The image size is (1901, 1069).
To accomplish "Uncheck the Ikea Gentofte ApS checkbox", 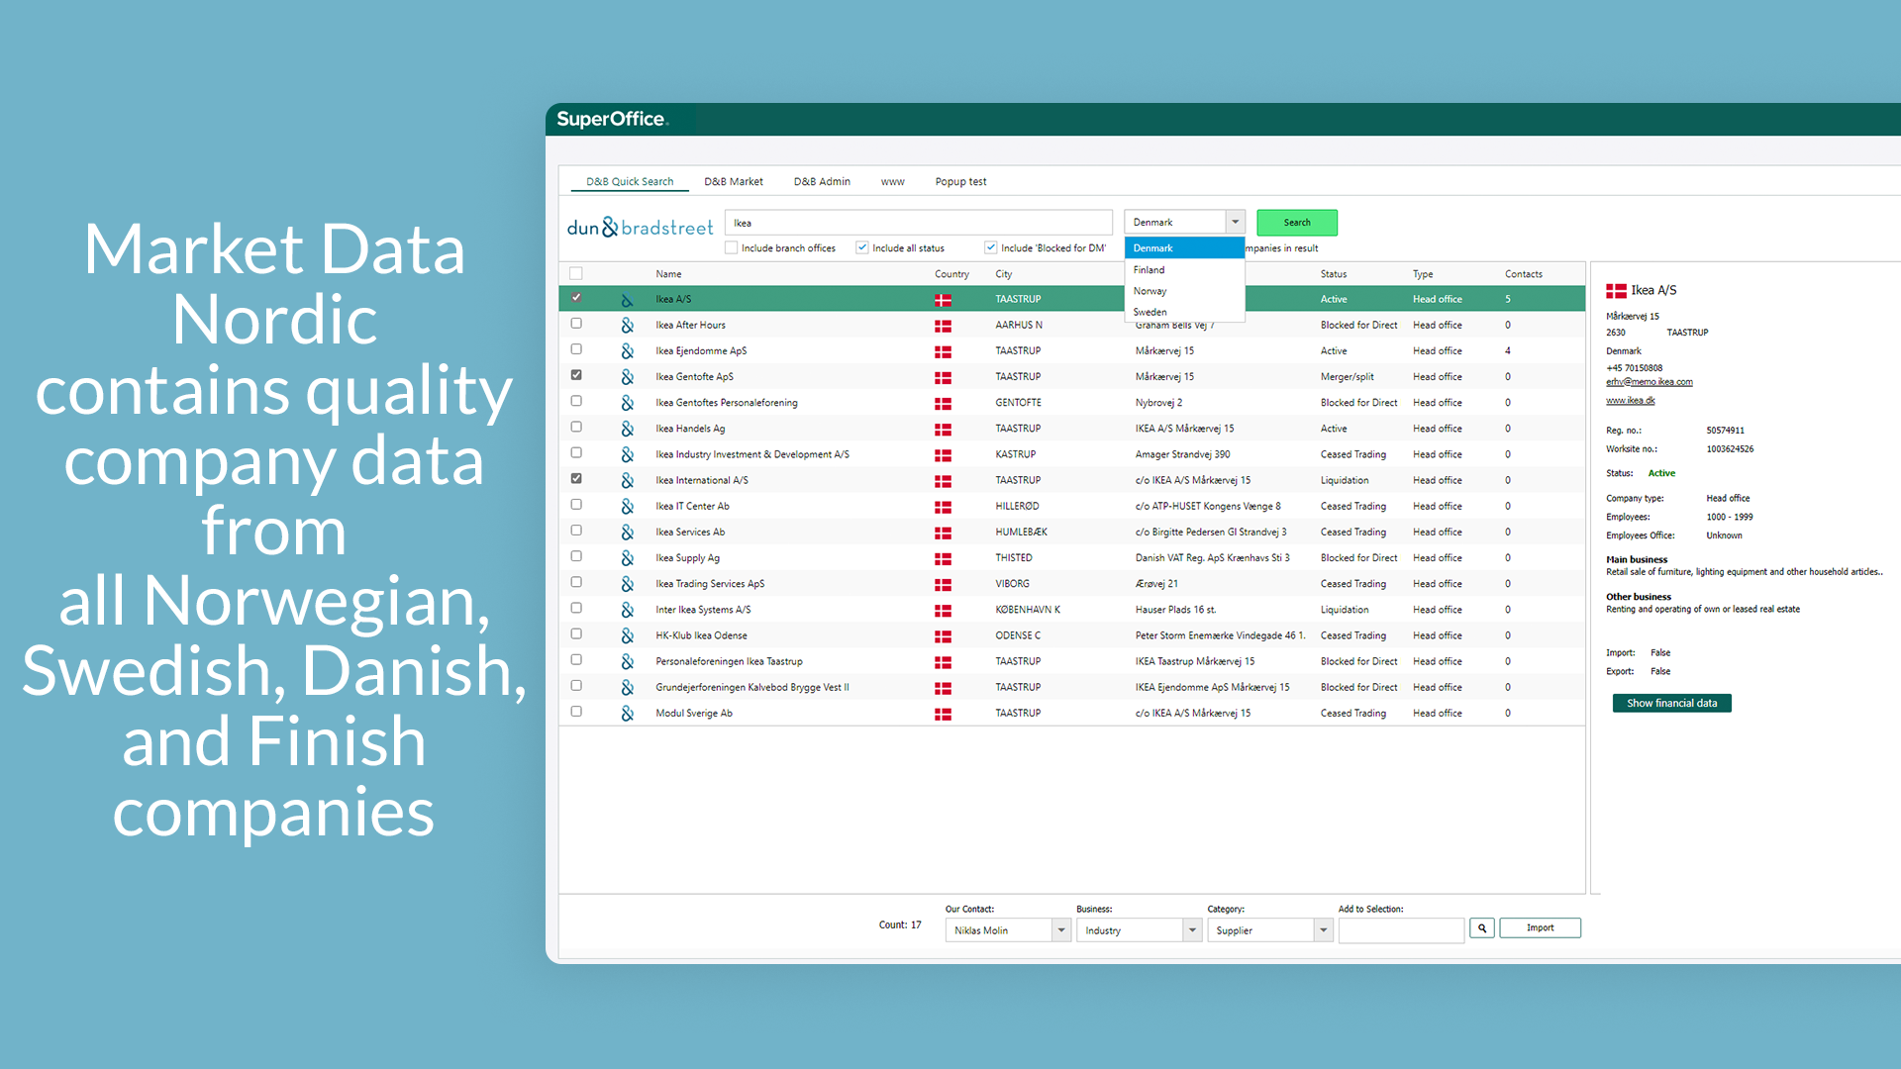I will [x=576, y=375].
